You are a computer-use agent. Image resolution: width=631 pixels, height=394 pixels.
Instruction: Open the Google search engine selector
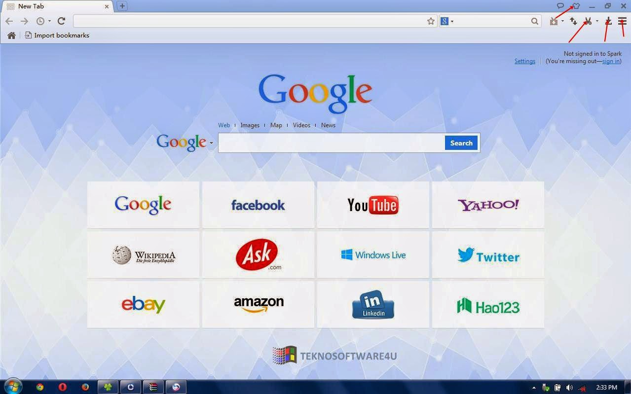(447, 21)
